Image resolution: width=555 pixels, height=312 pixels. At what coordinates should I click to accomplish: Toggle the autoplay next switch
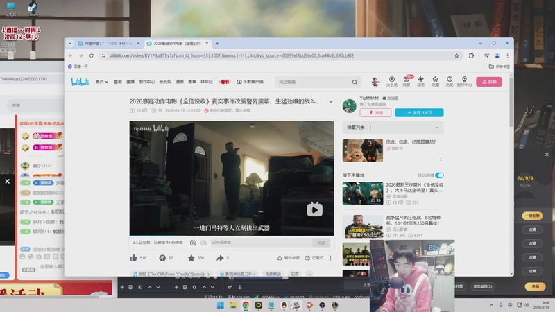tap(439, 175)
